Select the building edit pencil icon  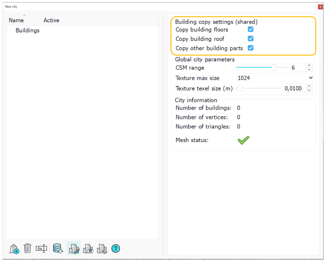tap(74, 248)
